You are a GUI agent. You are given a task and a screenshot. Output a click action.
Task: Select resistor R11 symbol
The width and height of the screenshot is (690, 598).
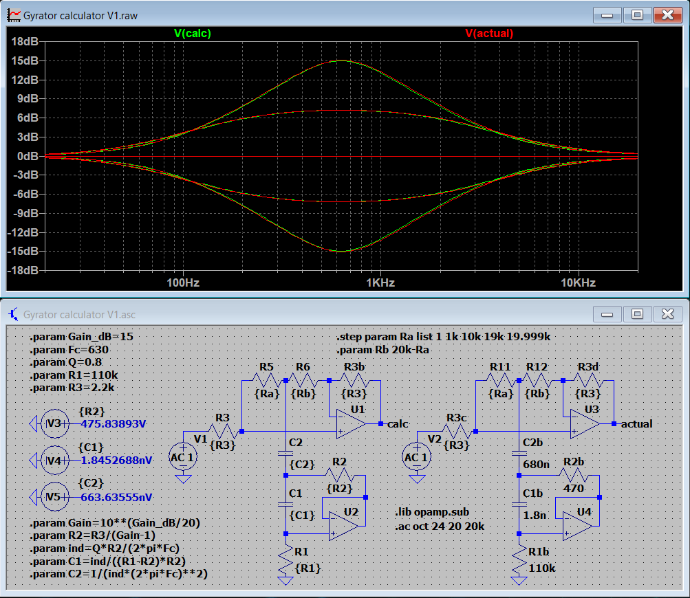click(500, 380)
